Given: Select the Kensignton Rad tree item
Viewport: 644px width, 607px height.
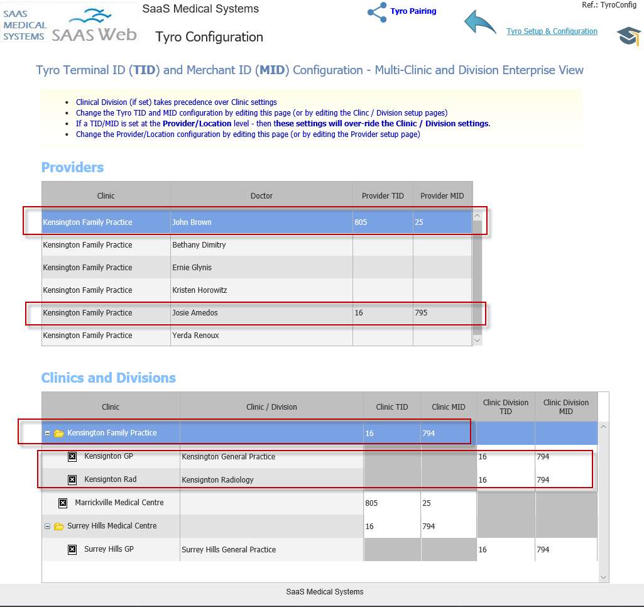Looking at the screenshot, I should tap(110, 479).
